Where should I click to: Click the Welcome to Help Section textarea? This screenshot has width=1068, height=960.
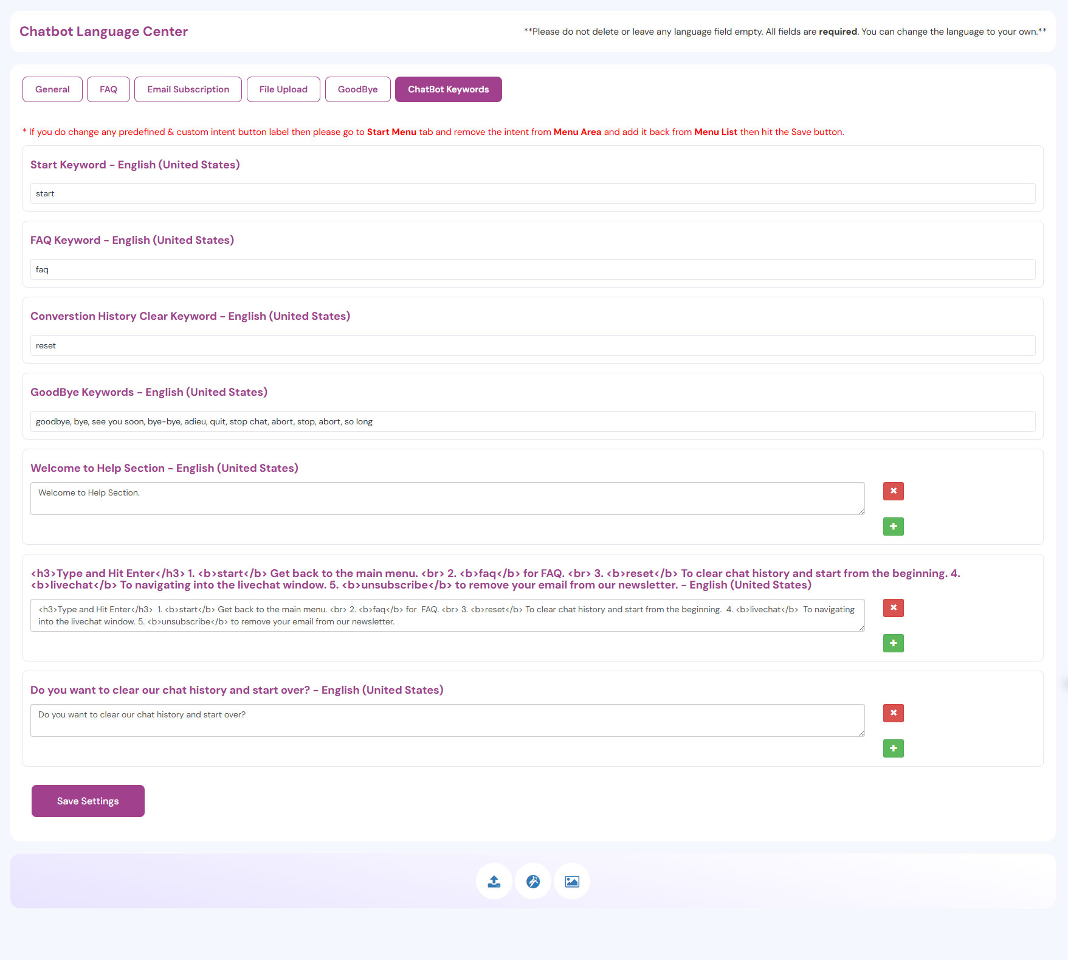click(447, 499)
